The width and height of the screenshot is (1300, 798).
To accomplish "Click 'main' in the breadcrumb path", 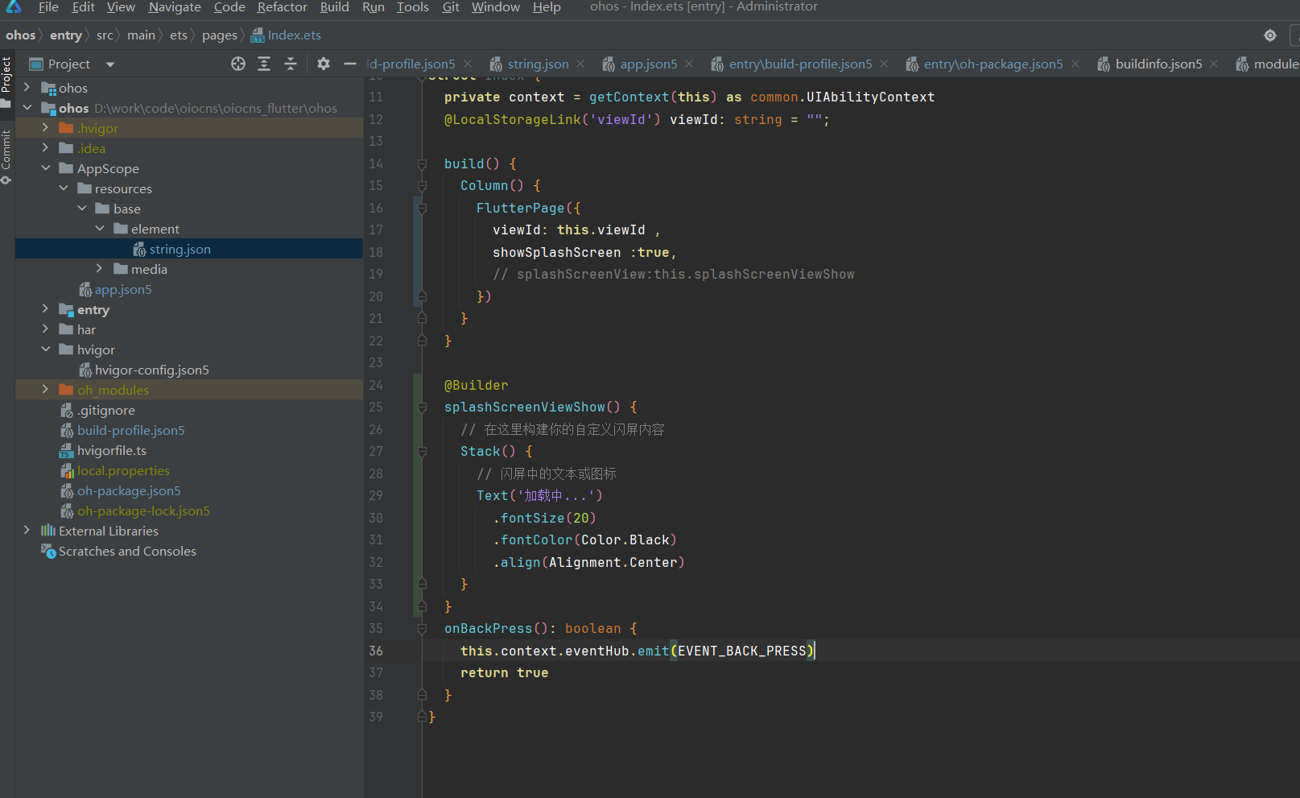I will coord(141,35).
